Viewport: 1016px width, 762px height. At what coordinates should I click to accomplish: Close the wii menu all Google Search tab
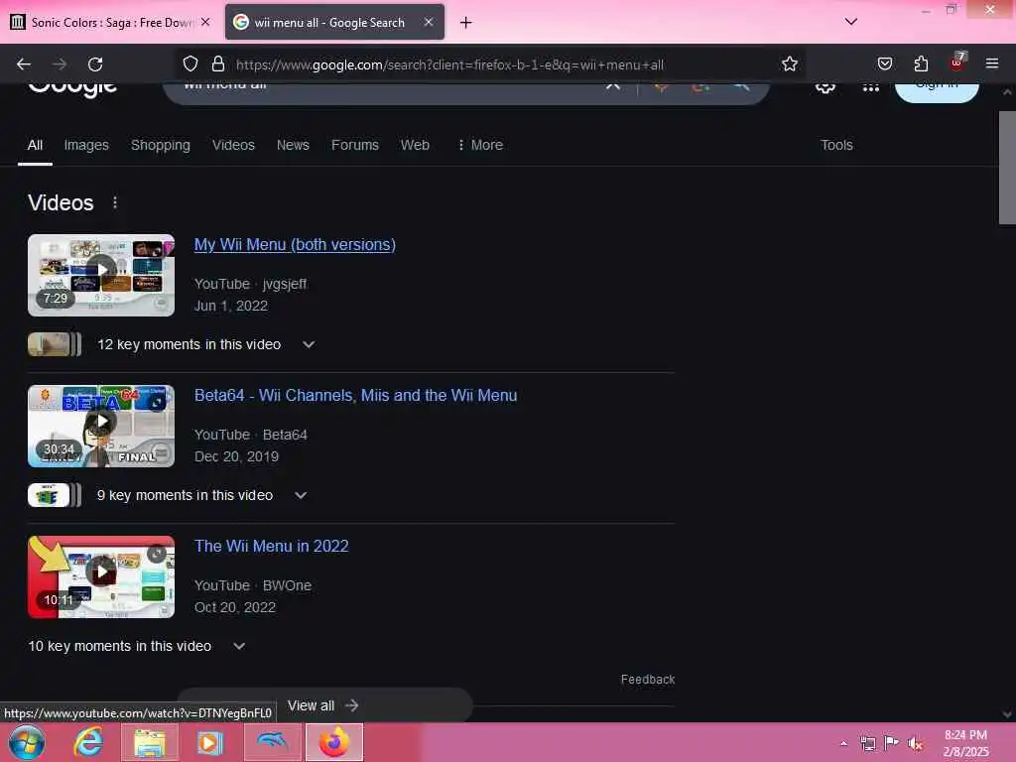tap(429, 22)
